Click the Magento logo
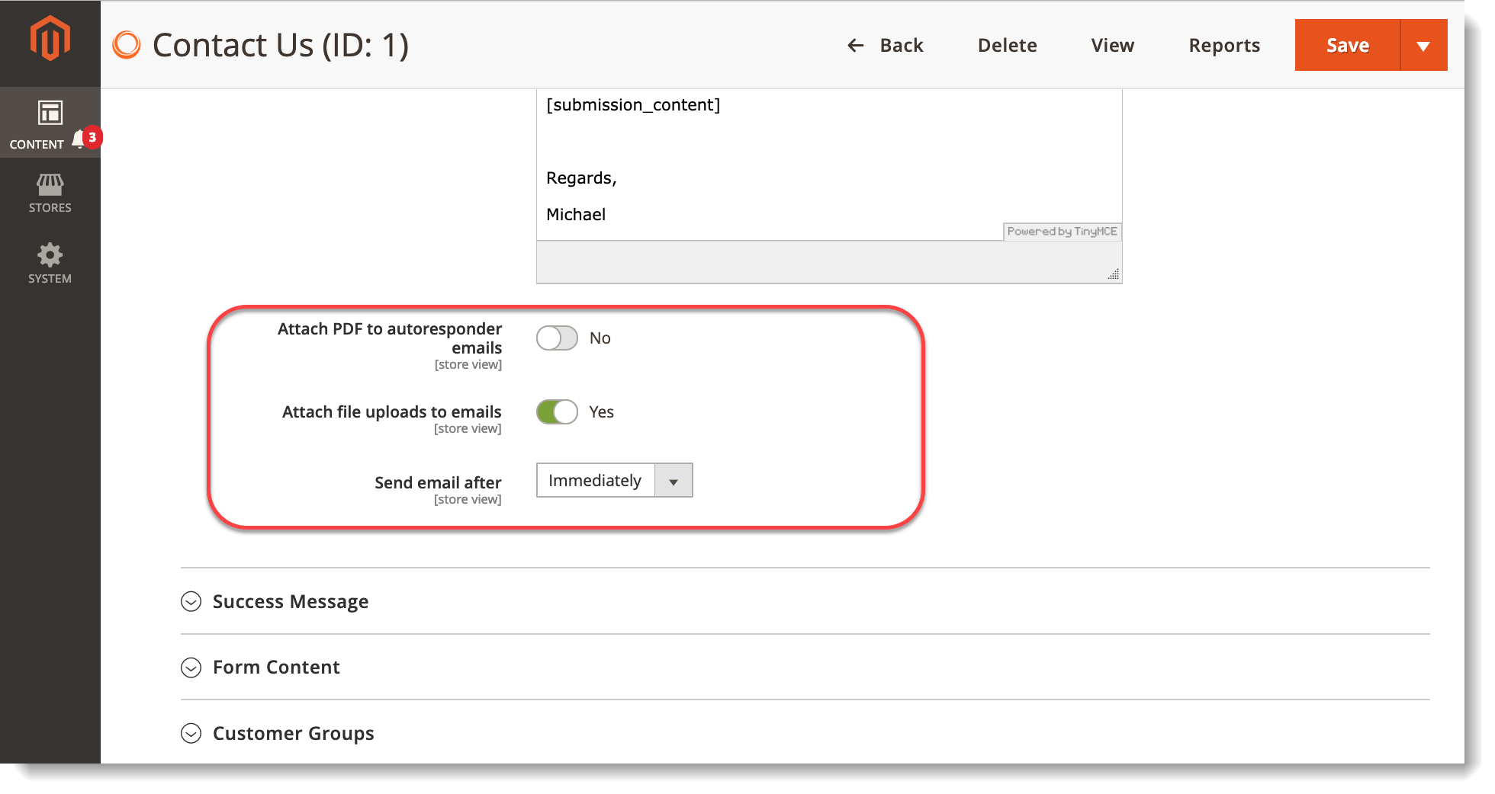 49,36
